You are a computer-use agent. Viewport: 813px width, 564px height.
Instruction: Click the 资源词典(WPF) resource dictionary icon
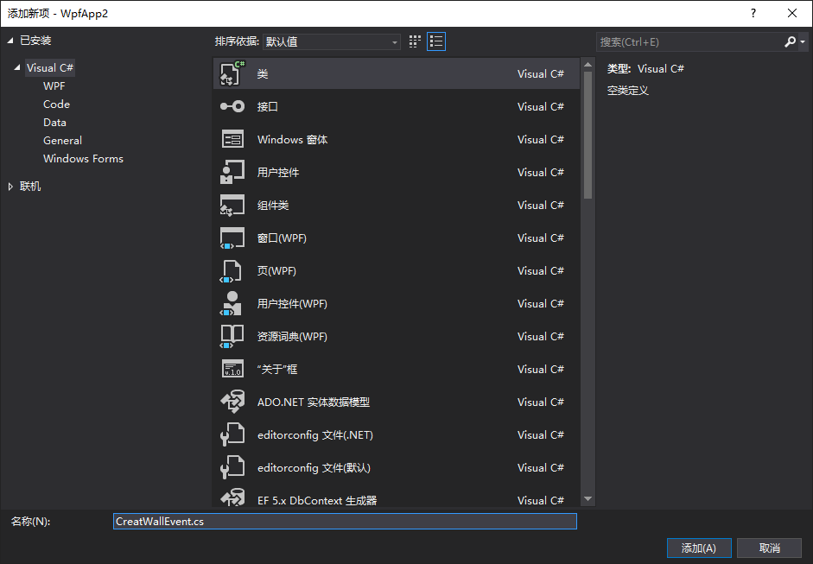pos(232,337)
